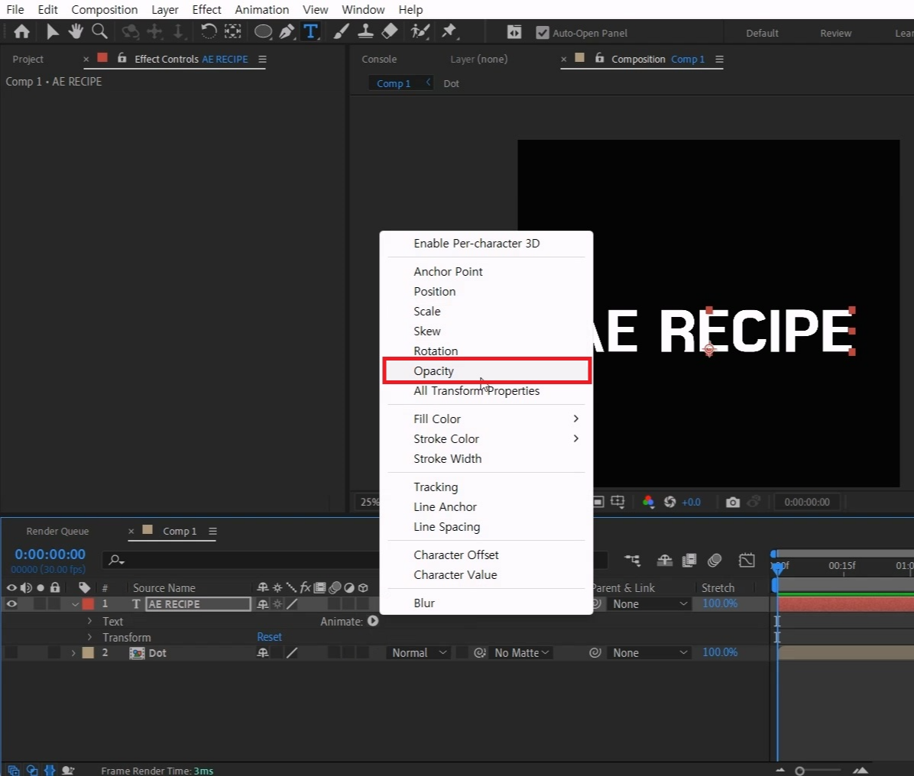The image size is (914, 776).
Task: Toggle shy switch on AE RECIPE layer
Action: click(x=263, y=604)
